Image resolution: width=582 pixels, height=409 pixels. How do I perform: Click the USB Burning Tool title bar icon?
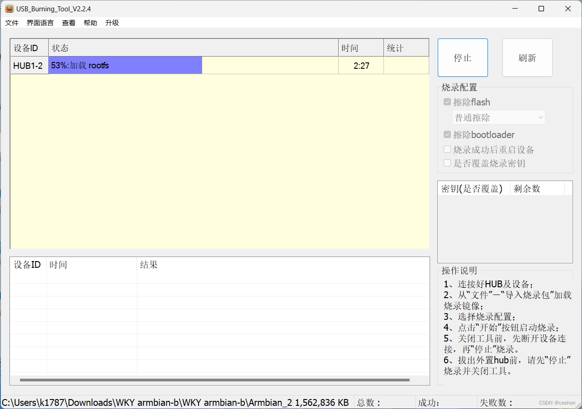click(x=9, y=8)
